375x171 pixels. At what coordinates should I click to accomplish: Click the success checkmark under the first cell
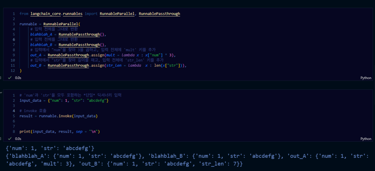tap(10, 78)
